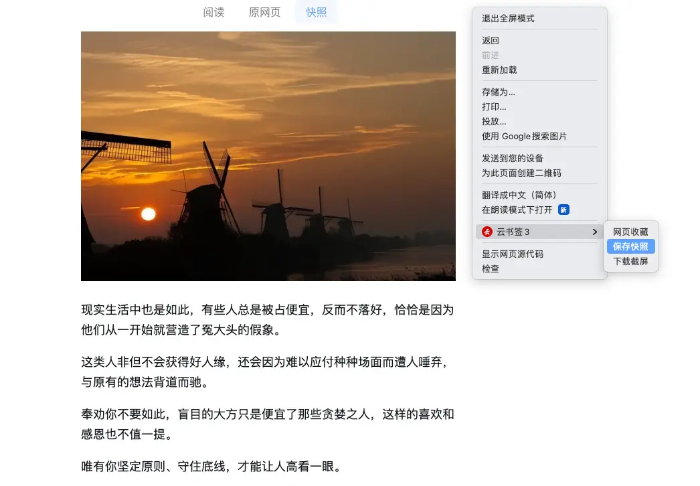
Task: Switch to the 阅读 tab
Action: click(214, 12)
